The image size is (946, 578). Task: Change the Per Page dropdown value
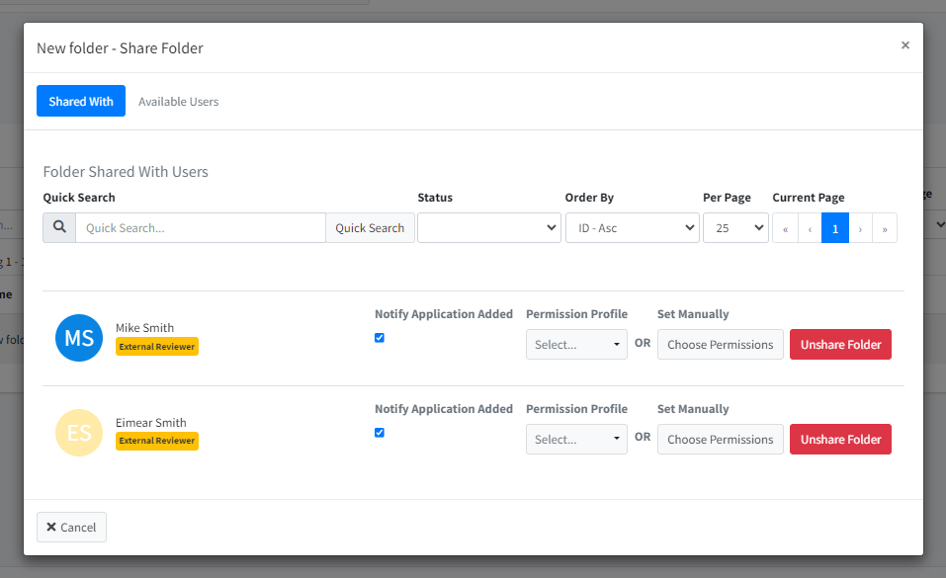pos(735,228)
